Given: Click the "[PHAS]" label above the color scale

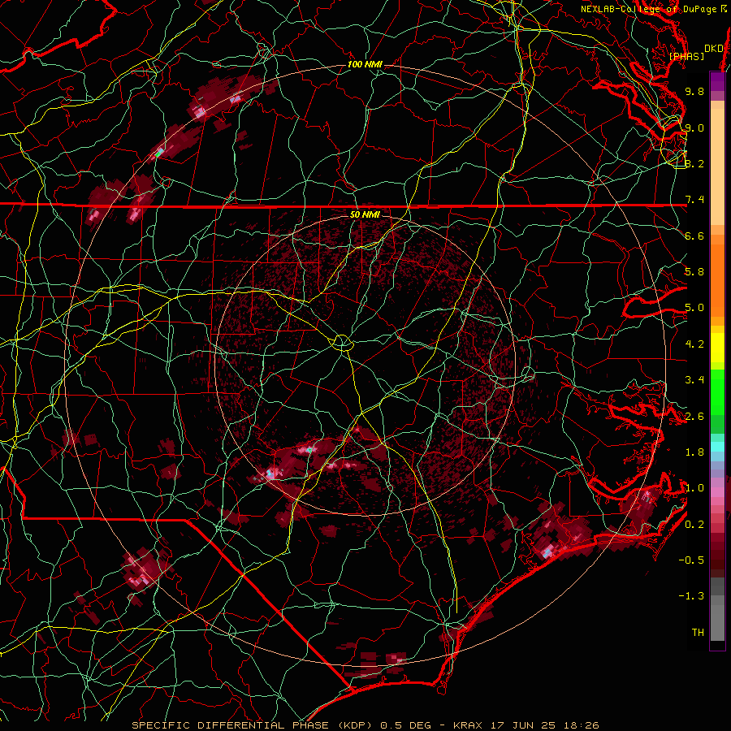Looking at the screenshot, I should point(686,57).
